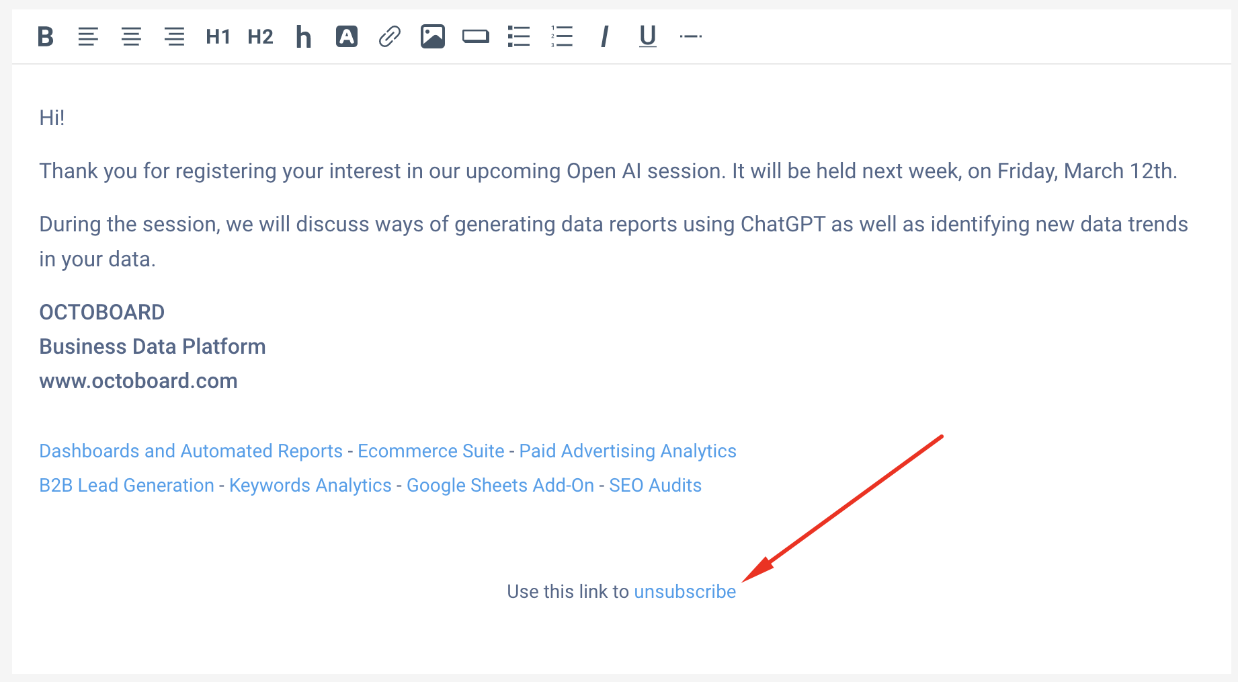Viewport: 1238px width, 682px height.
Task: Align text to the right
Action: (x=174, y=36)
